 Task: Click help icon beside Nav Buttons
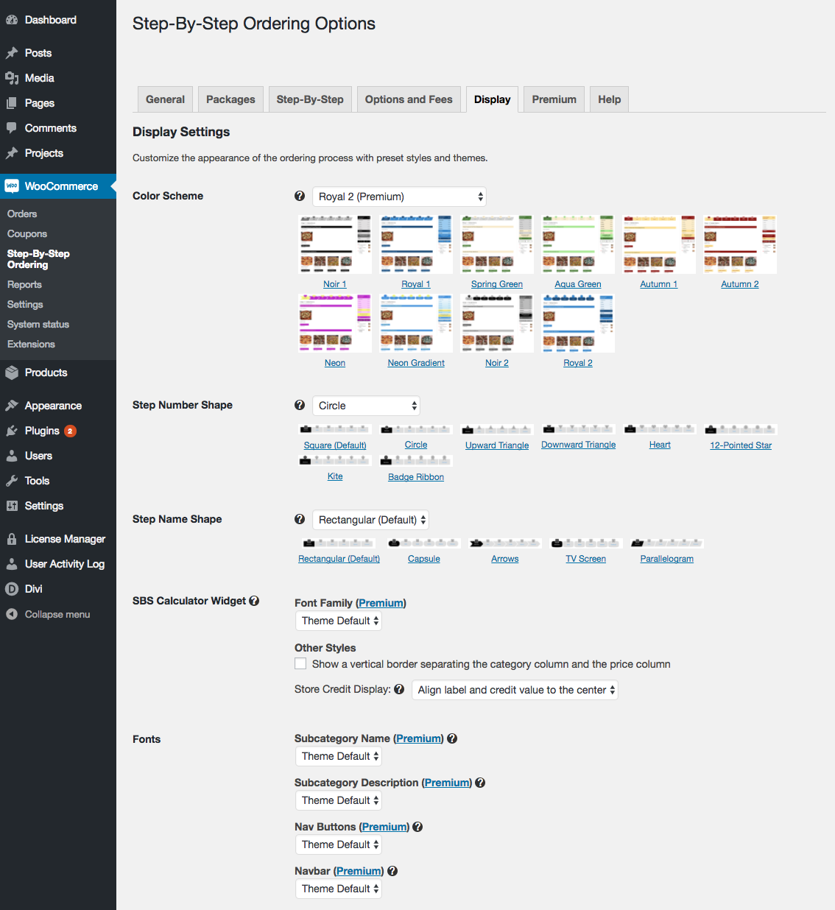(417, 827)
